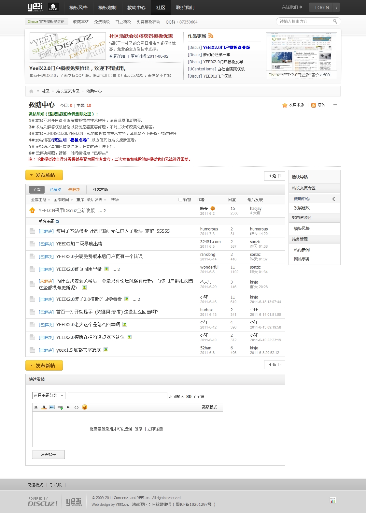Open the RSS feed icon beside 作品更新
366x513 pixels.
coord(211,36)
